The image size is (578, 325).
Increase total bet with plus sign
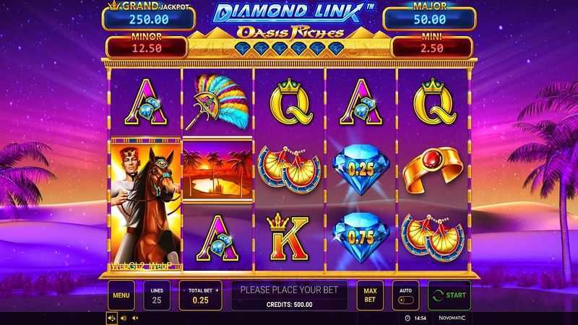tap(217, 290)
